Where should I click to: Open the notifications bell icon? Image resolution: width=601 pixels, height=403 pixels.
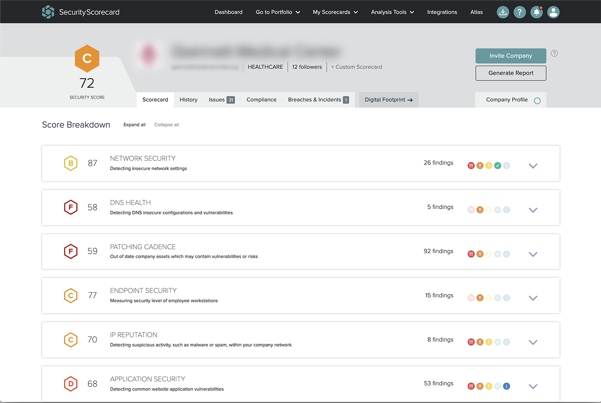pyautogui.click(x=536, y=12)
